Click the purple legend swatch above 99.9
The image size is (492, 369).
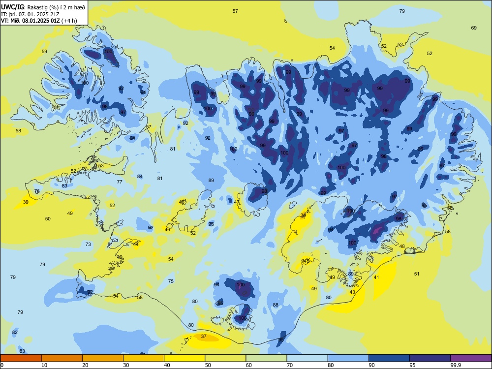coord(471,358)
